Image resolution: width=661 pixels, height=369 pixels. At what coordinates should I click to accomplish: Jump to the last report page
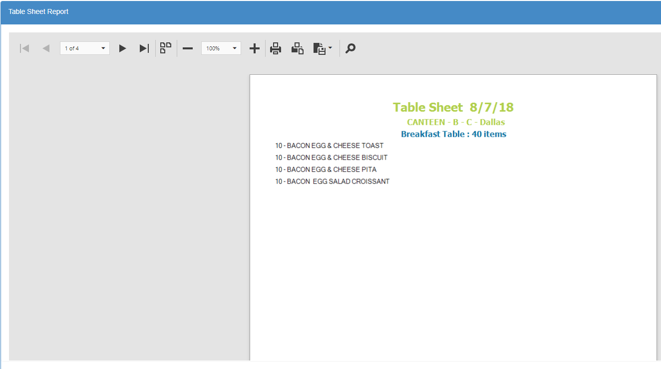click(x=144, y=48)
